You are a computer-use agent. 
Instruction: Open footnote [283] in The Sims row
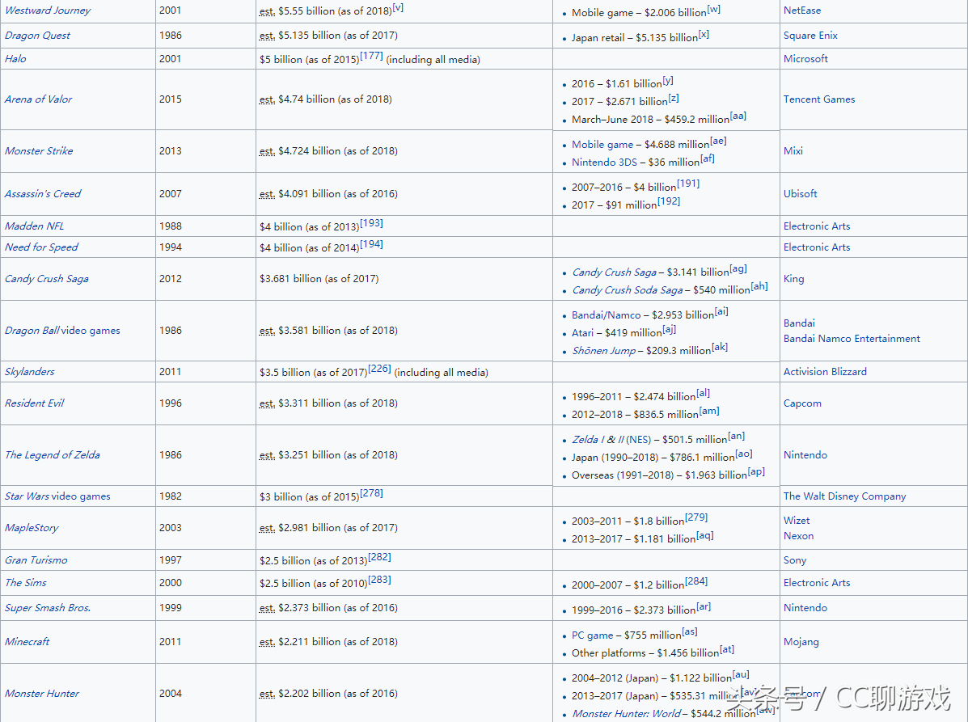tap(379, 580)
